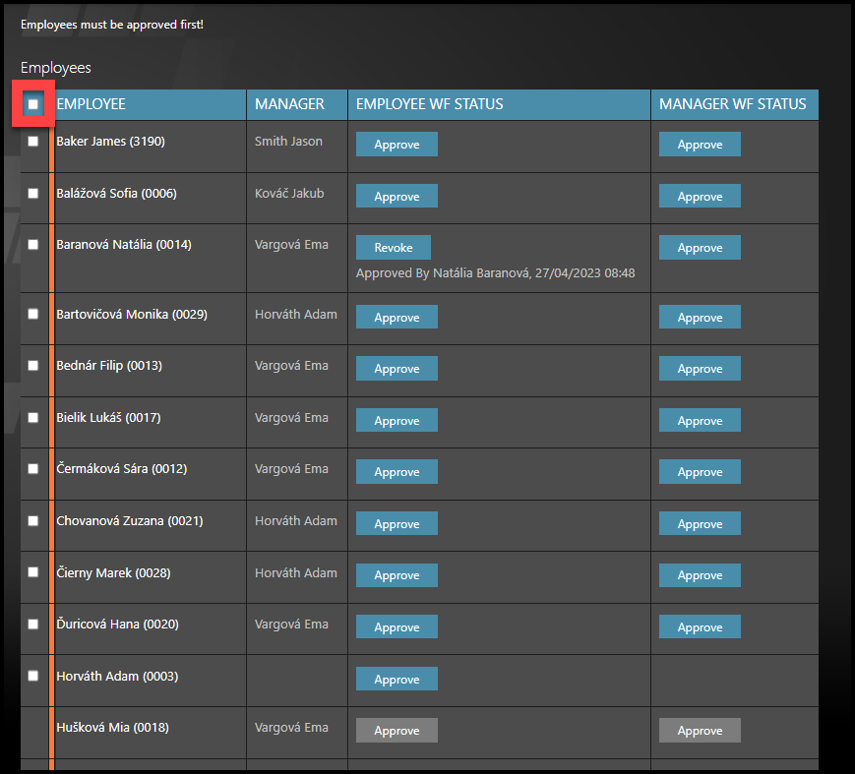This screenshot has width=855, height=774.
Task: Sort by the EMPLOYEE column header
Action: click(x=92, y=104)
